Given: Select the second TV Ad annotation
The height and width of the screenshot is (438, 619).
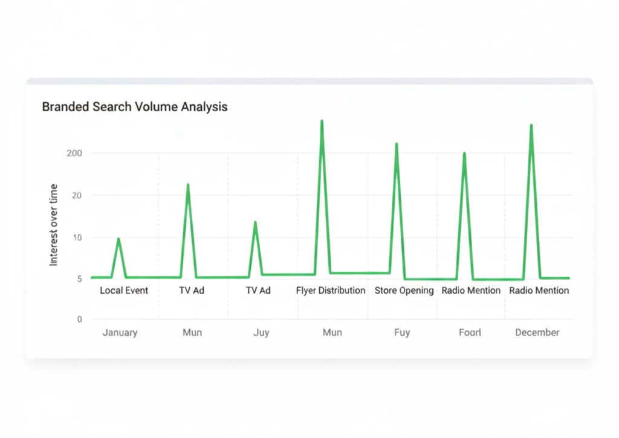Looking at the screenshot, I should tap(257, 291).
